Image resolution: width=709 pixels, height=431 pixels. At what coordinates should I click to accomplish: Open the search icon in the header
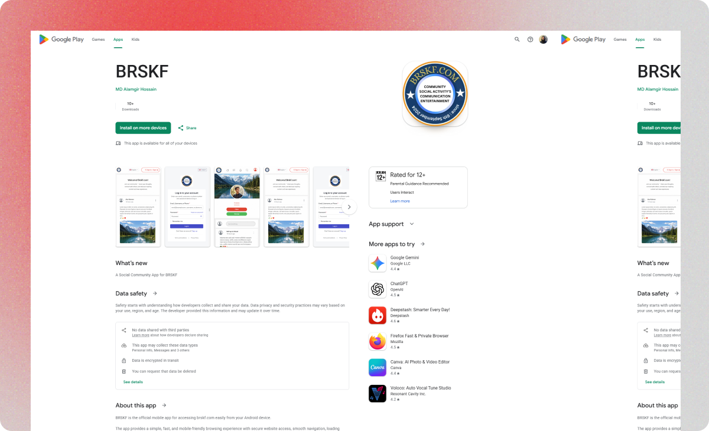[517, 40]
